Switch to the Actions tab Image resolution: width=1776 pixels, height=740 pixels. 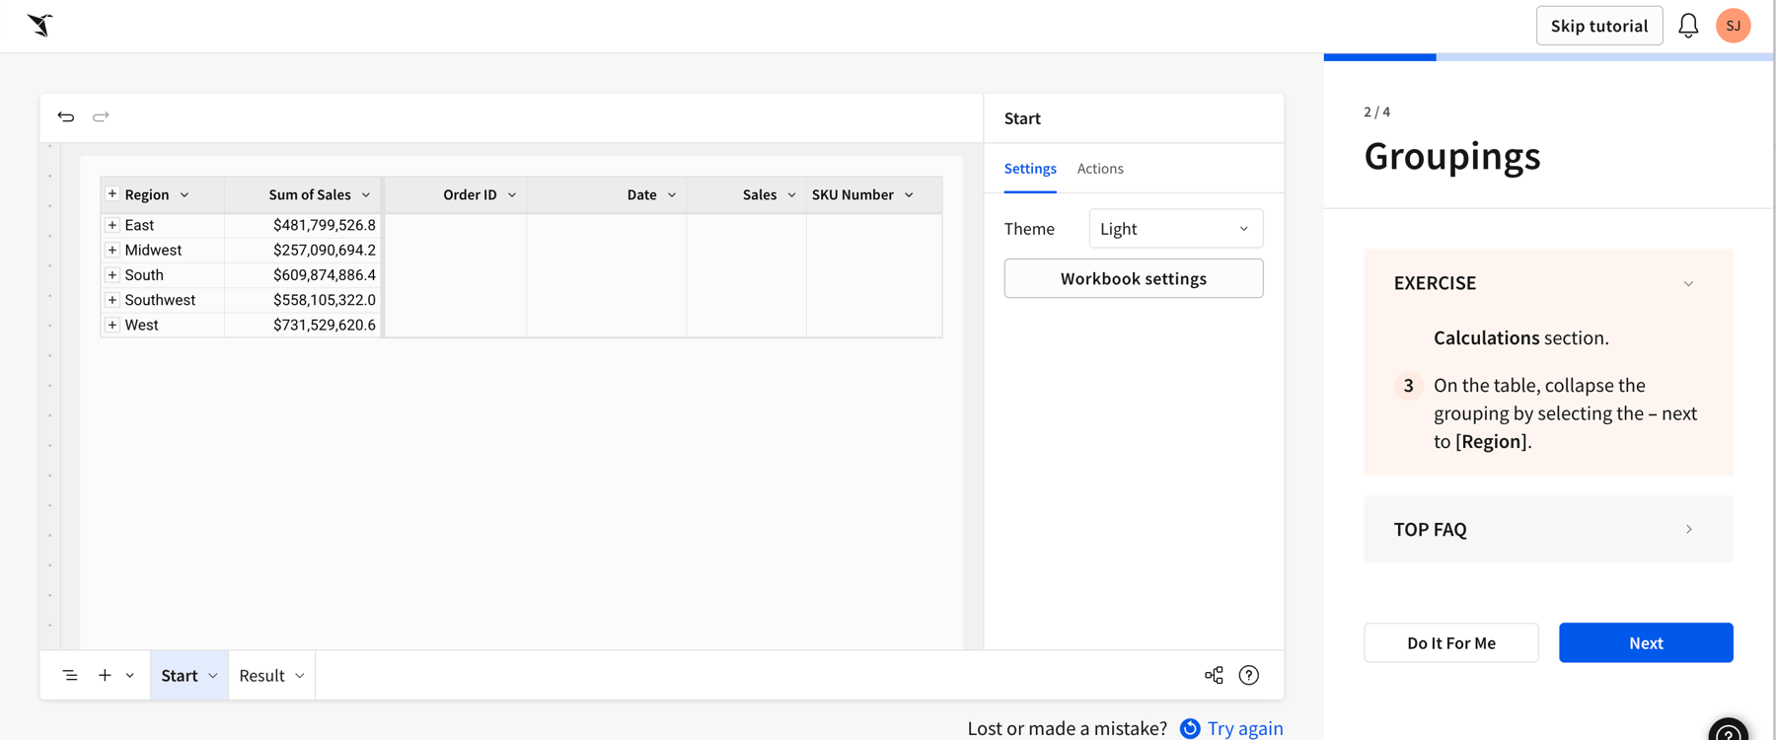pyautogui.click(x=1100, y=169)
